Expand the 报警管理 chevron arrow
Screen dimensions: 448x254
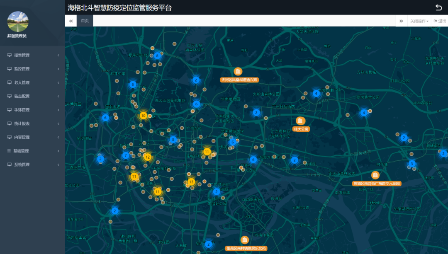pyautogui.click(x=58, y=55)
